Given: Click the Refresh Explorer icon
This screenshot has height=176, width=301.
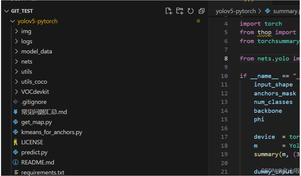Looking at the screenshot, I should click(x=191, y=11).
